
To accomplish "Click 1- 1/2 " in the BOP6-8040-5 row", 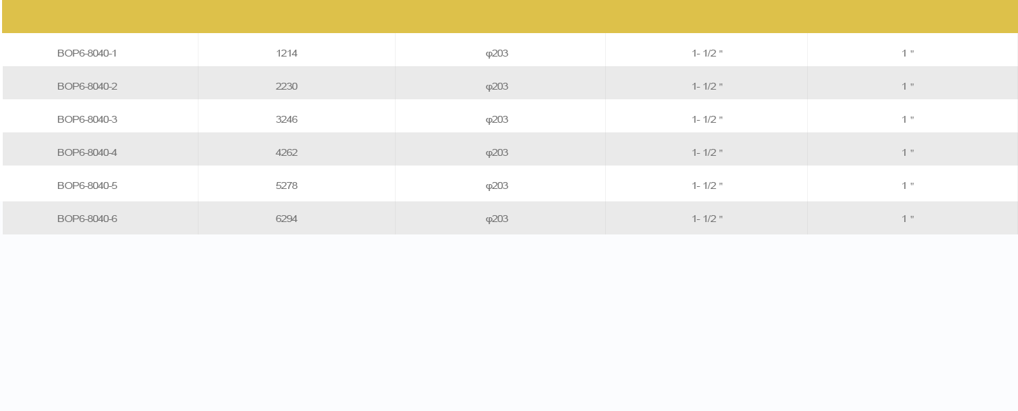I will coord(707,186).
